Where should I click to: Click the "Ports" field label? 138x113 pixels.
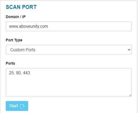[10, 63]
